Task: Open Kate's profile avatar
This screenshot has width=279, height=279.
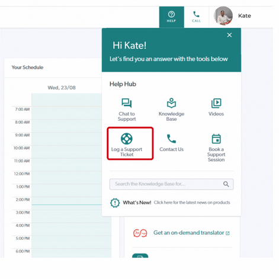Action: pos(223,16)
